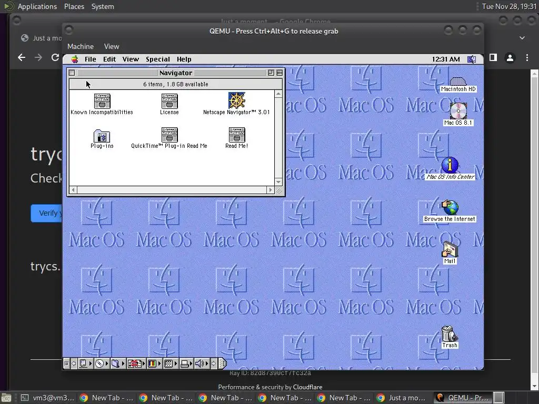Click the Navigator window close box
Screen dimensions: 539x404
click(x=72, y=73)
